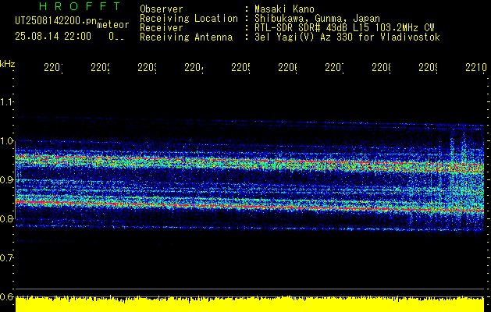491x312 pixels.
Task: Click the 2205 time marker
Action: [240, 68]
